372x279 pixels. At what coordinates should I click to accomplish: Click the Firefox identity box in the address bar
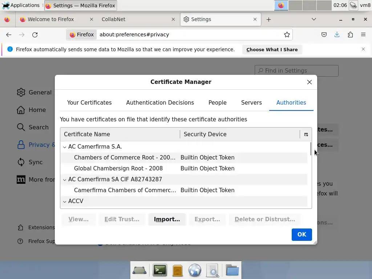point(82,35)
